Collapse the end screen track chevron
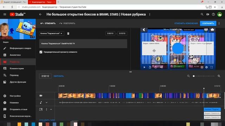Screen dimensions: 225x126 51,110
